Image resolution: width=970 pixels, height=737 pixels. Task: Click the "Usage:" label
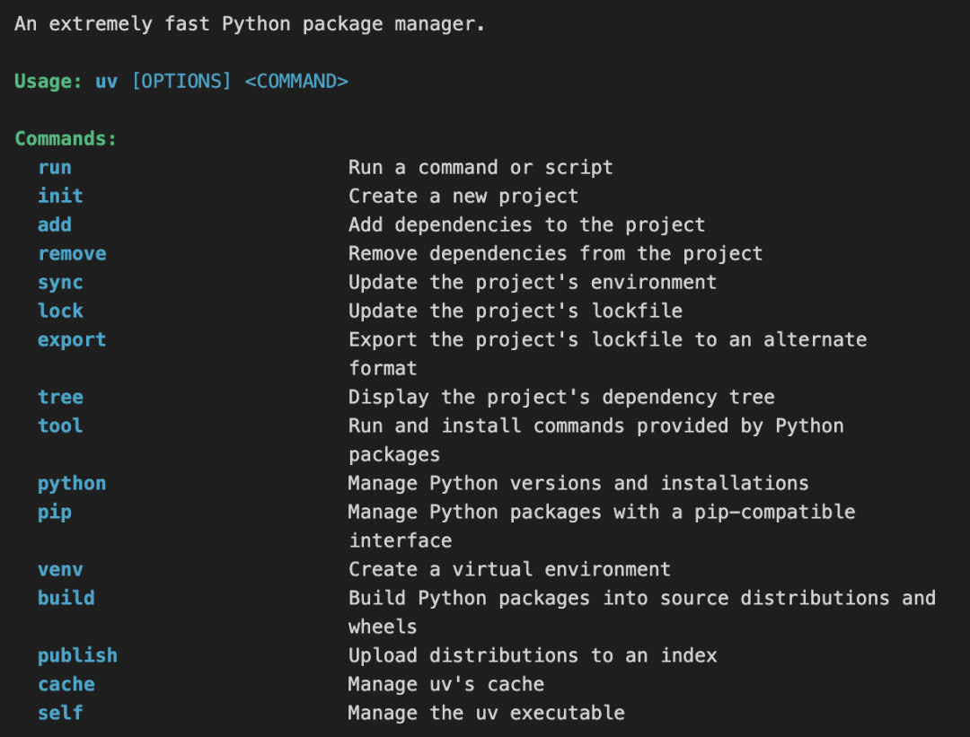(x=48, y=82)
